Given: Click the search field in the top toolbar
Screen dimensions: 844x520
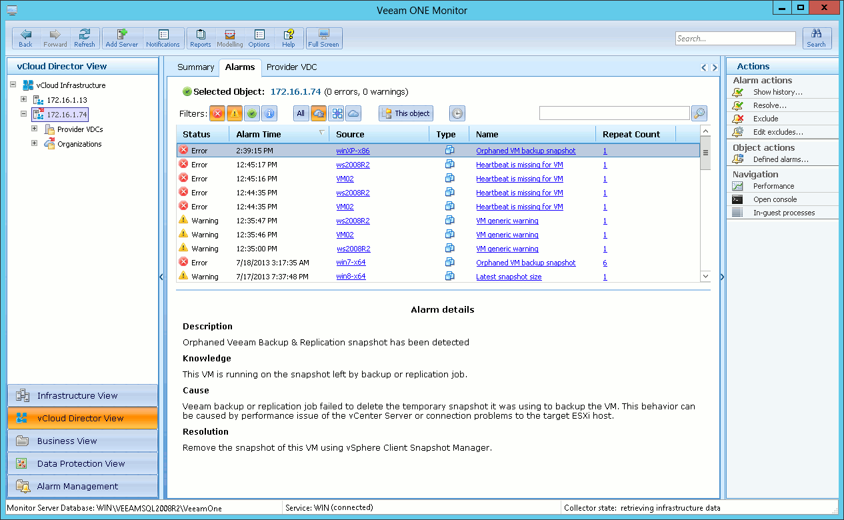Looking at the screenshot, I should coord(735,39).
